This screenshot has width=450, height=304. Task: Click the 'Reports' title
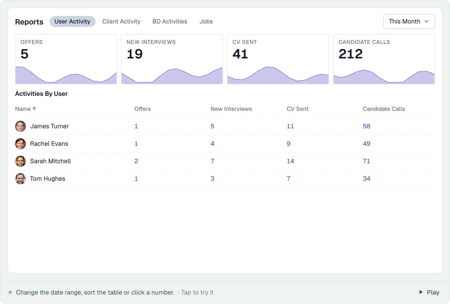29,22
